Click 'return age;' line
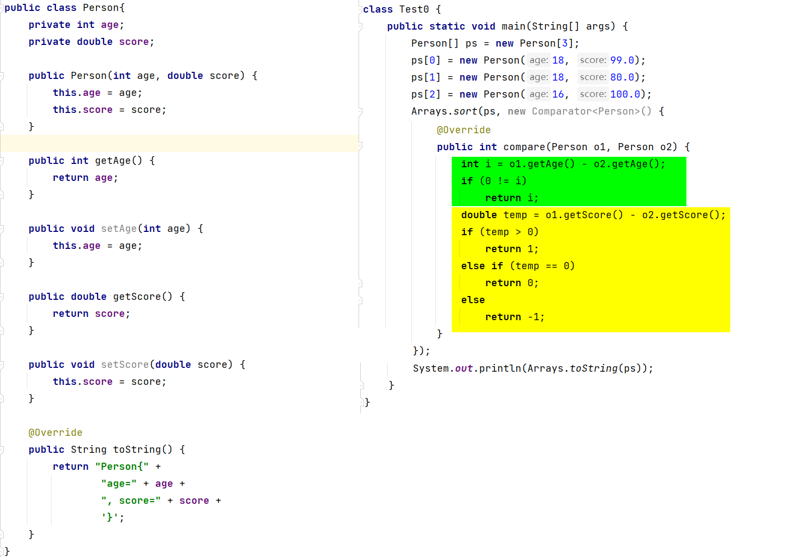Image resolution: width=807 pixels, height=557 pixels. (x=86, y=178)
